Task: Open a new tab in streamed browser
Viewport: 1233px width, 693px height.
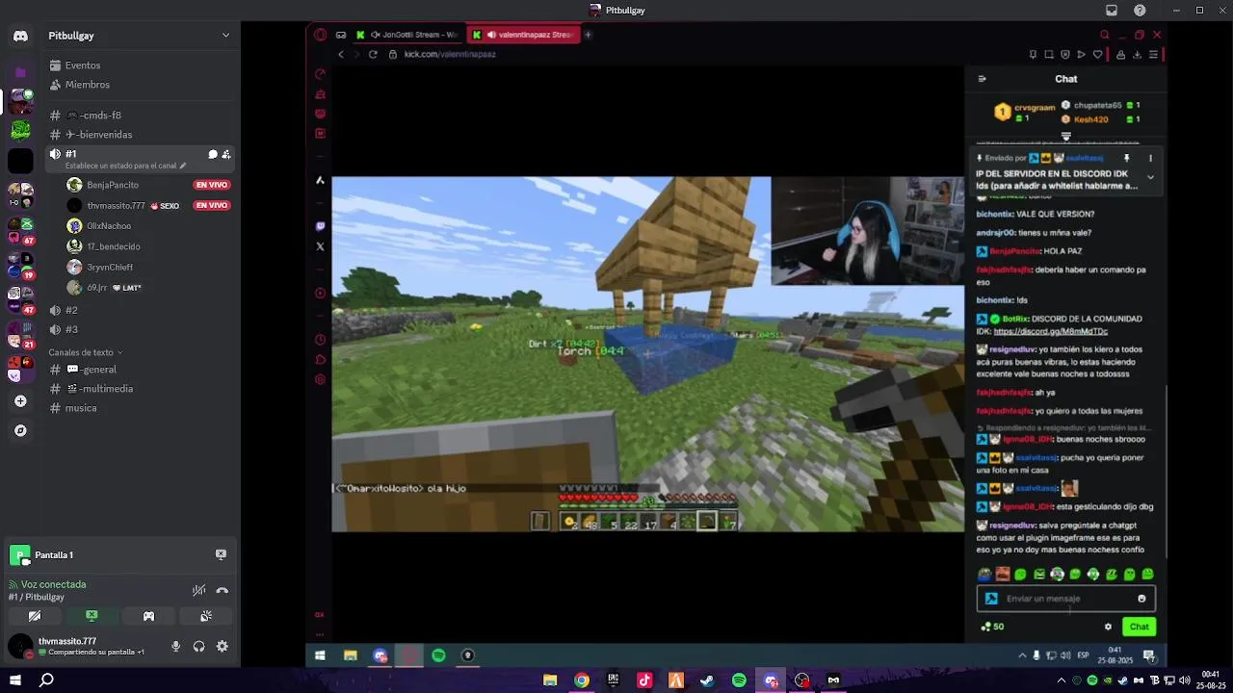Action: tap(588, 35)
